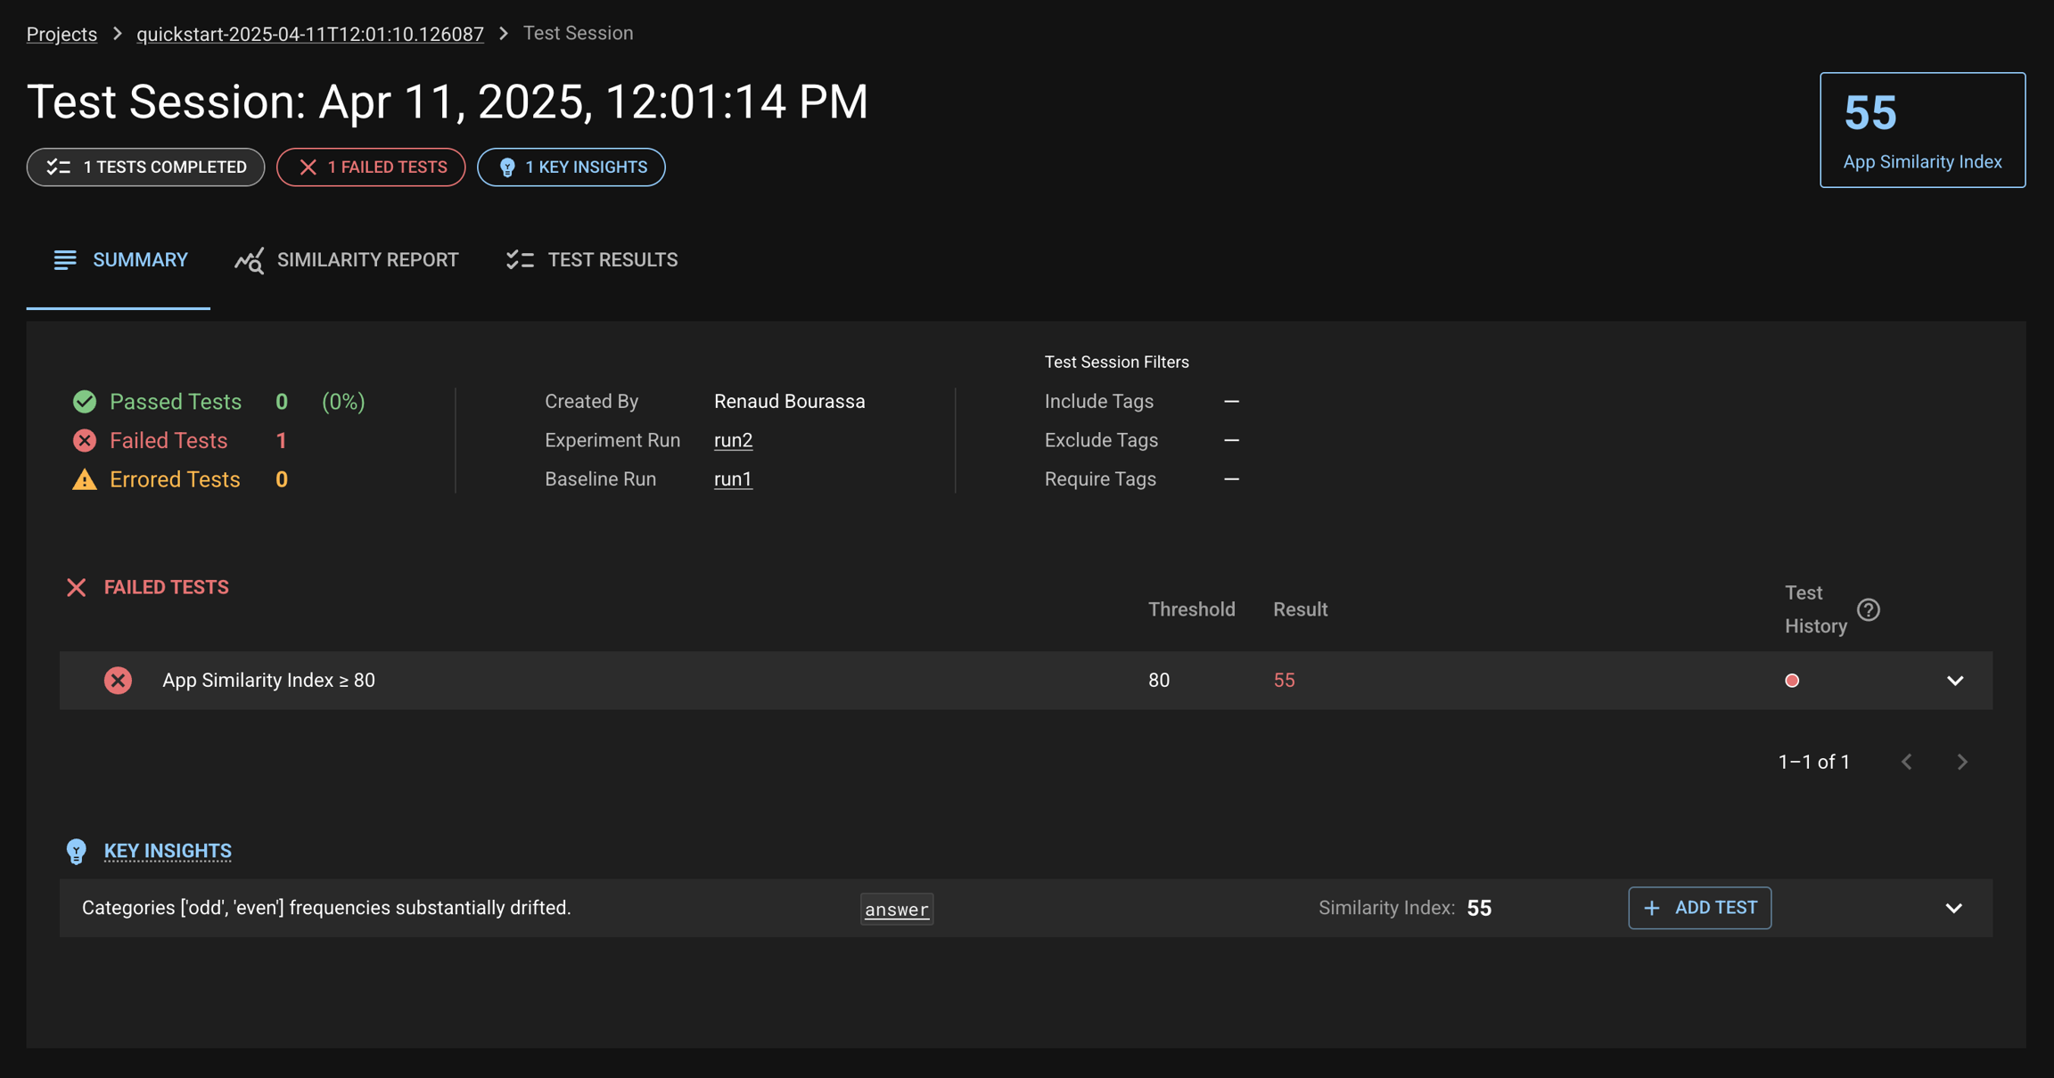Click the red test history dot
Screen dimensions: 2054x1078
(1792, 681)
